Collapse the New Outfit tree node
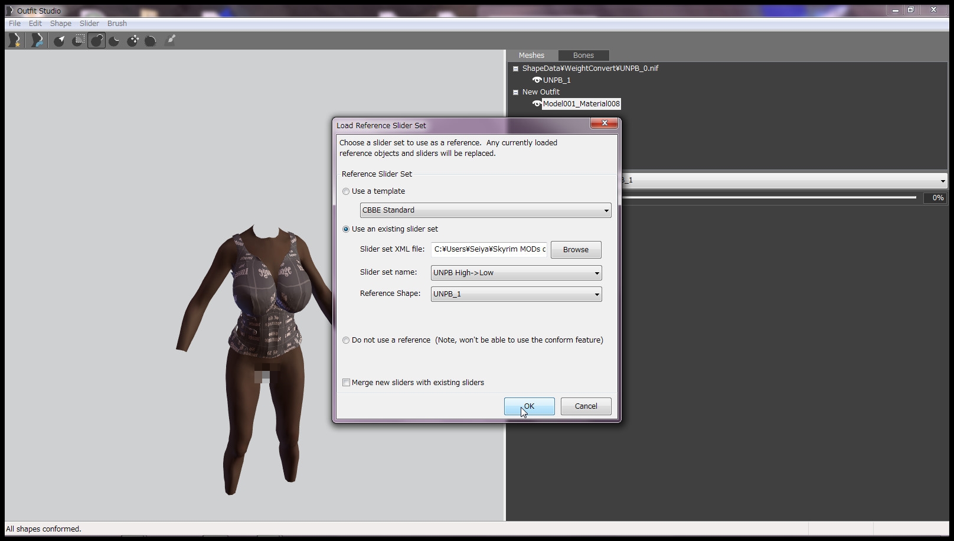Image resolution: width=954 pixels, height=541 pixels. pyautogui.click(x=515, y=92)
